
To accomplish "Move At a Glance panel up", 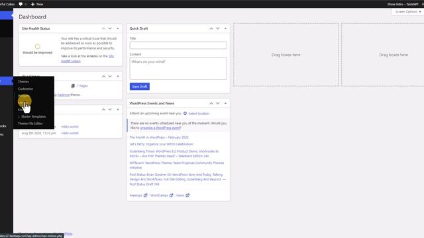I will (103, 77).
